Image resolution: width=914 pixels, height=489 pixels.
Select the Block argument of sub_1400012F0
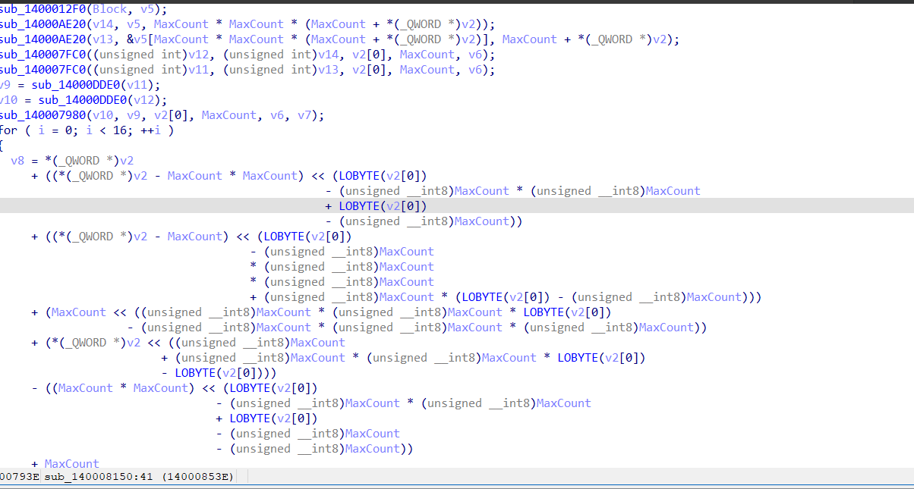point(109,9)
